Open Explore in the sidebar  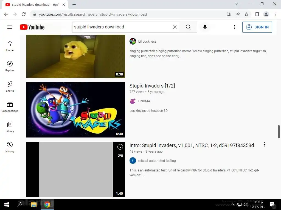pyautogui.click(x=10, y=66)
